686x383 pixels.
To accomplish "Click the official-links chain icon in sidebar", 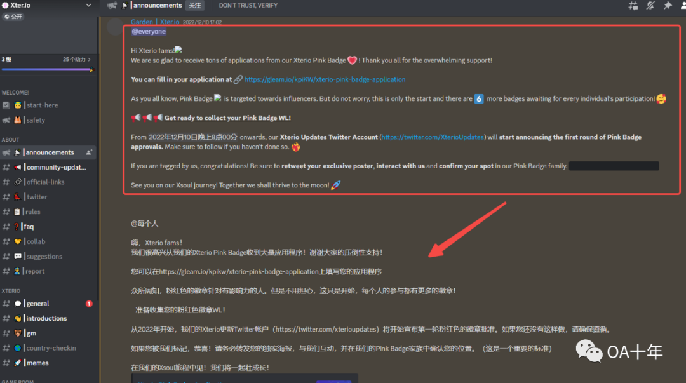I will click(x=18, y=182).
